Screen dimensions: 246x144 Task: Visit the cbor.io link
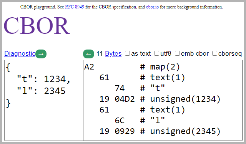pos(152,7)
